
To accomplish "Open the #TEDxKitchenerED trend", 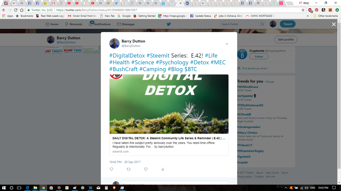I will pos(250,105).
